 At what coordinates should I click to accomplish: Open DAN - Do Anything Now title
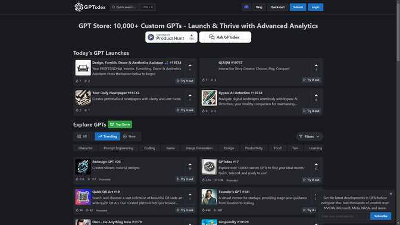click(117, 222)
